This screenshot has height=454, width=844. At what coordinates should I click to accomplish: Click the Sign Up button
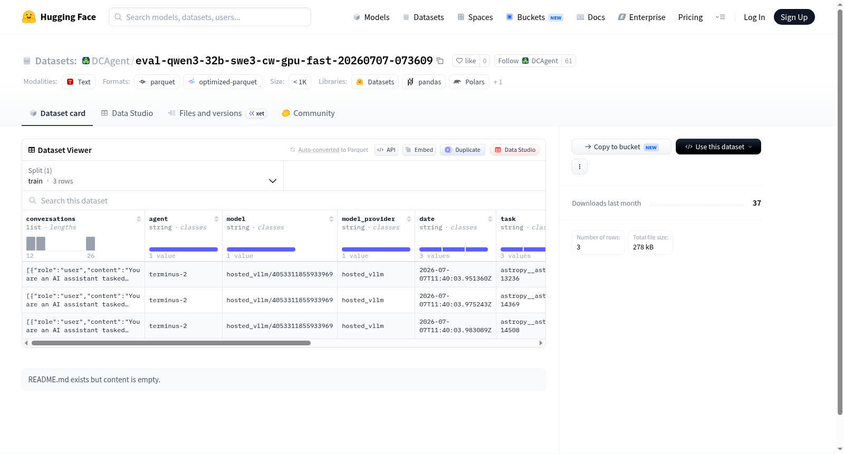(794, 17)
